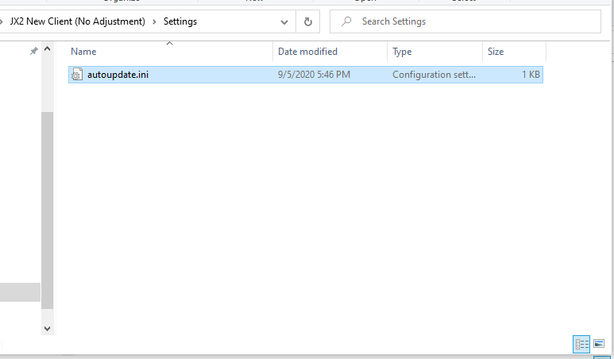Expand chevron between JX2 New Client and Settings
The height and width of the screenshot is (359, 614).
click(x=155, y=21)
